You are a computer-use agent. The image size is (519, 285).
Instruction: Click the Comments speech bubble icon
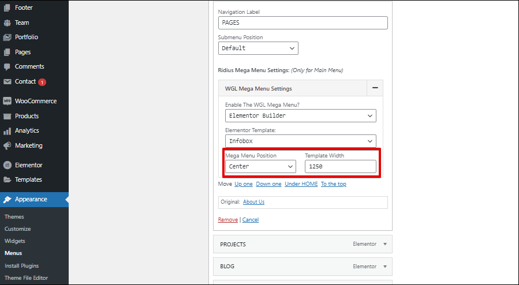(7, 67)
